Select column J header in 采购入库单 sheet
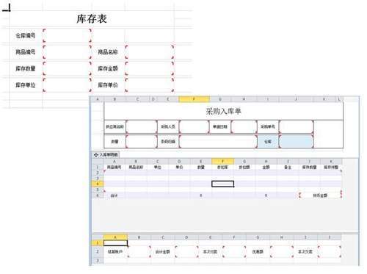 [296, 99]
